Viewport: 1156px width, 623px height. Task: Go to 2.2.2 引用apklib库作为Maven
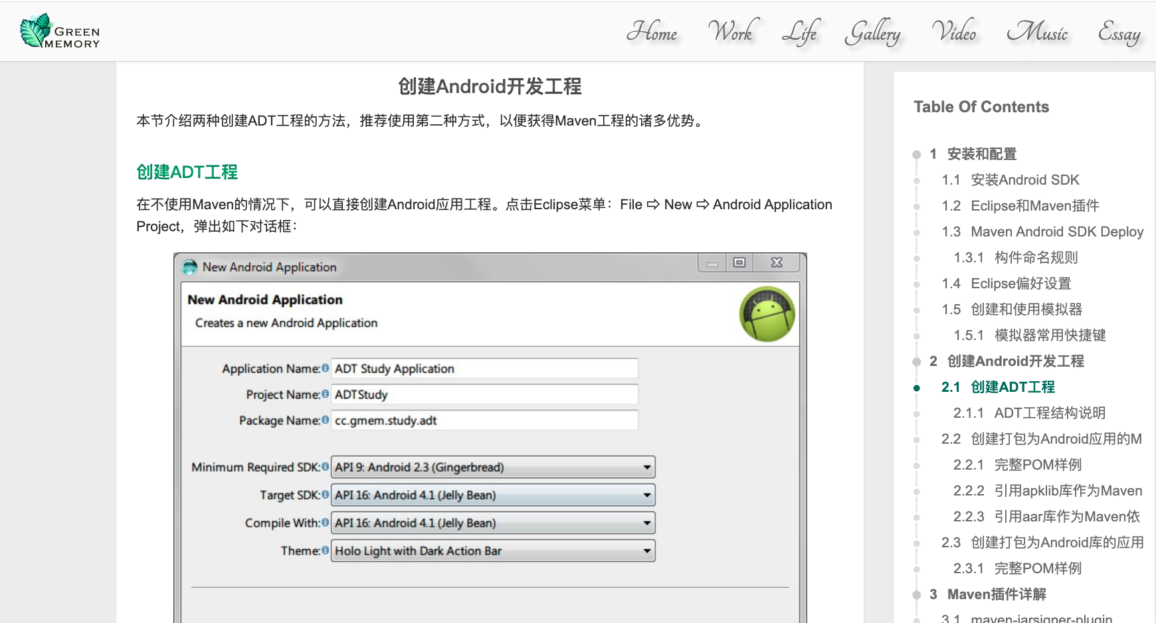[x=1048, y=491]
